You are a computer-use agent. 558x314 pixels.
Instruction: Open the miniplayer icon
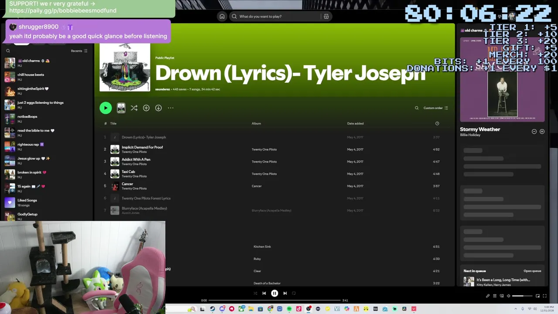click(x=538, y=296)
